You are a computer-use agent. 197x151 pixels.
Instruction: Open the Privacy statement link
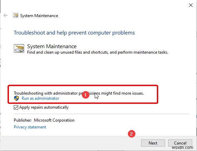click(30, 127)
